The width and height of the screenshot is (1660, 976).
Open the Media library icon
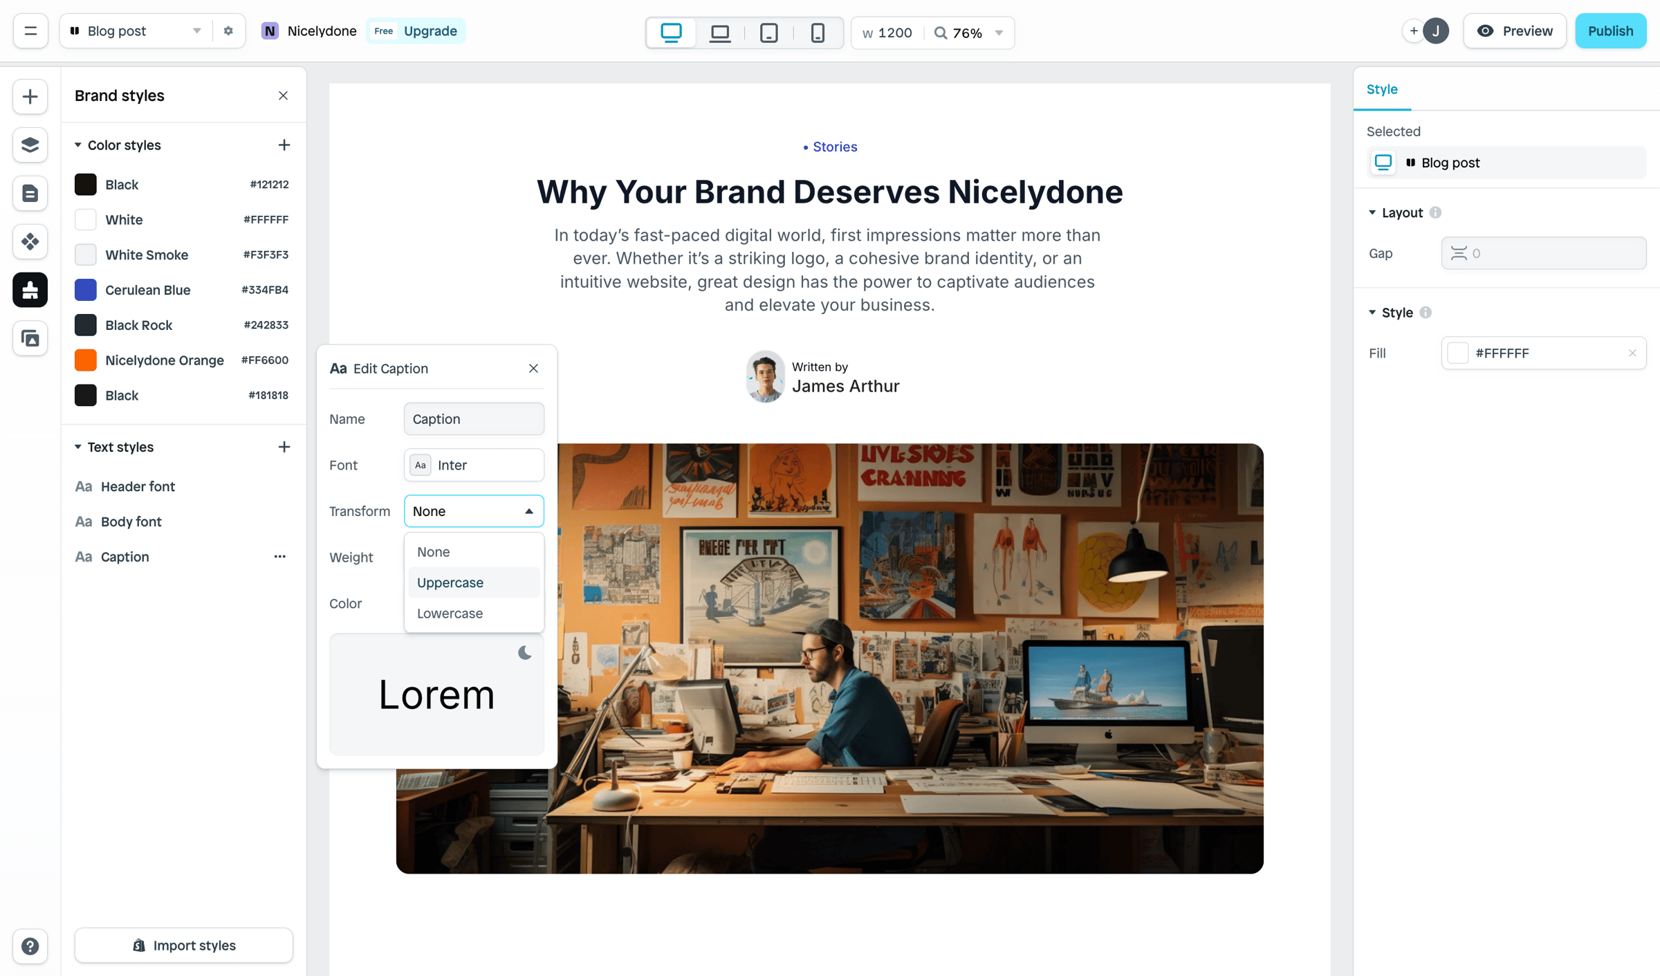click(x=30, y=338)
